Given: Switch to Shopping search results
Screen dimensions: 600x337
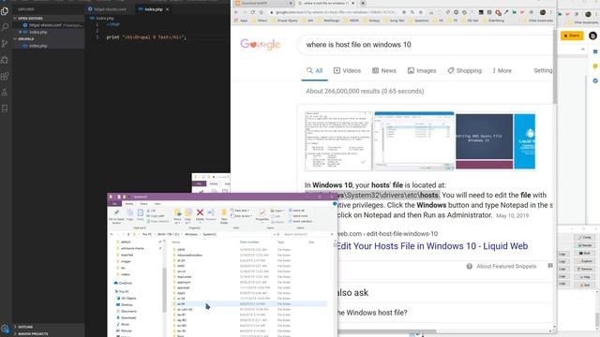Looking at the screenshot, I should coord(465,71).
